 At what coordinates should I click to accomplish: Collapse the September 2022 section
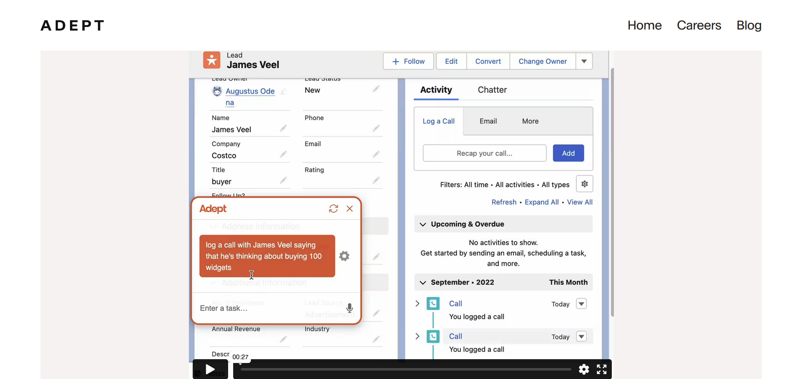(x=423, y=282)
